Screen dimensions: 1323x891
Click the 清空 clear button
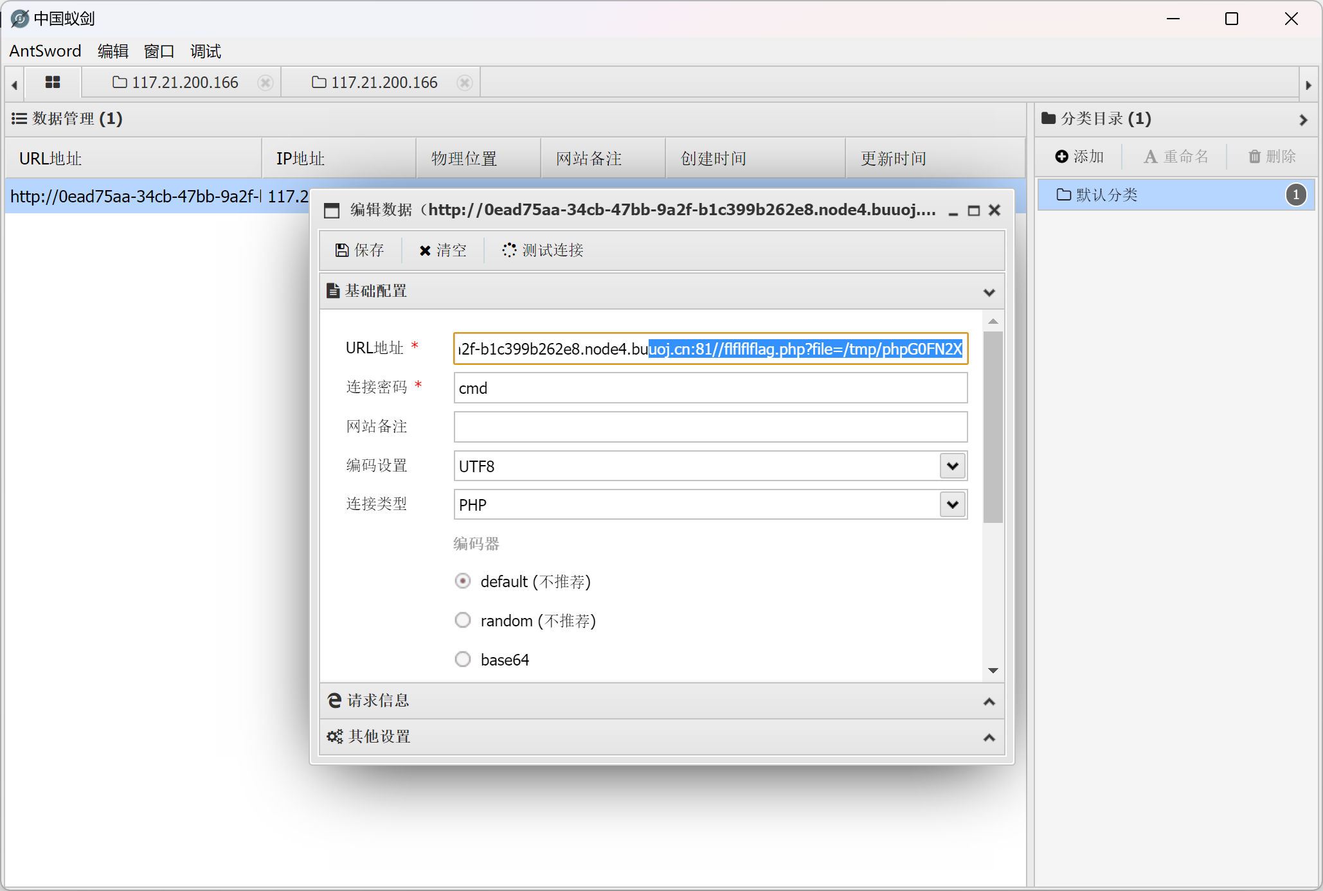point(443,250)
